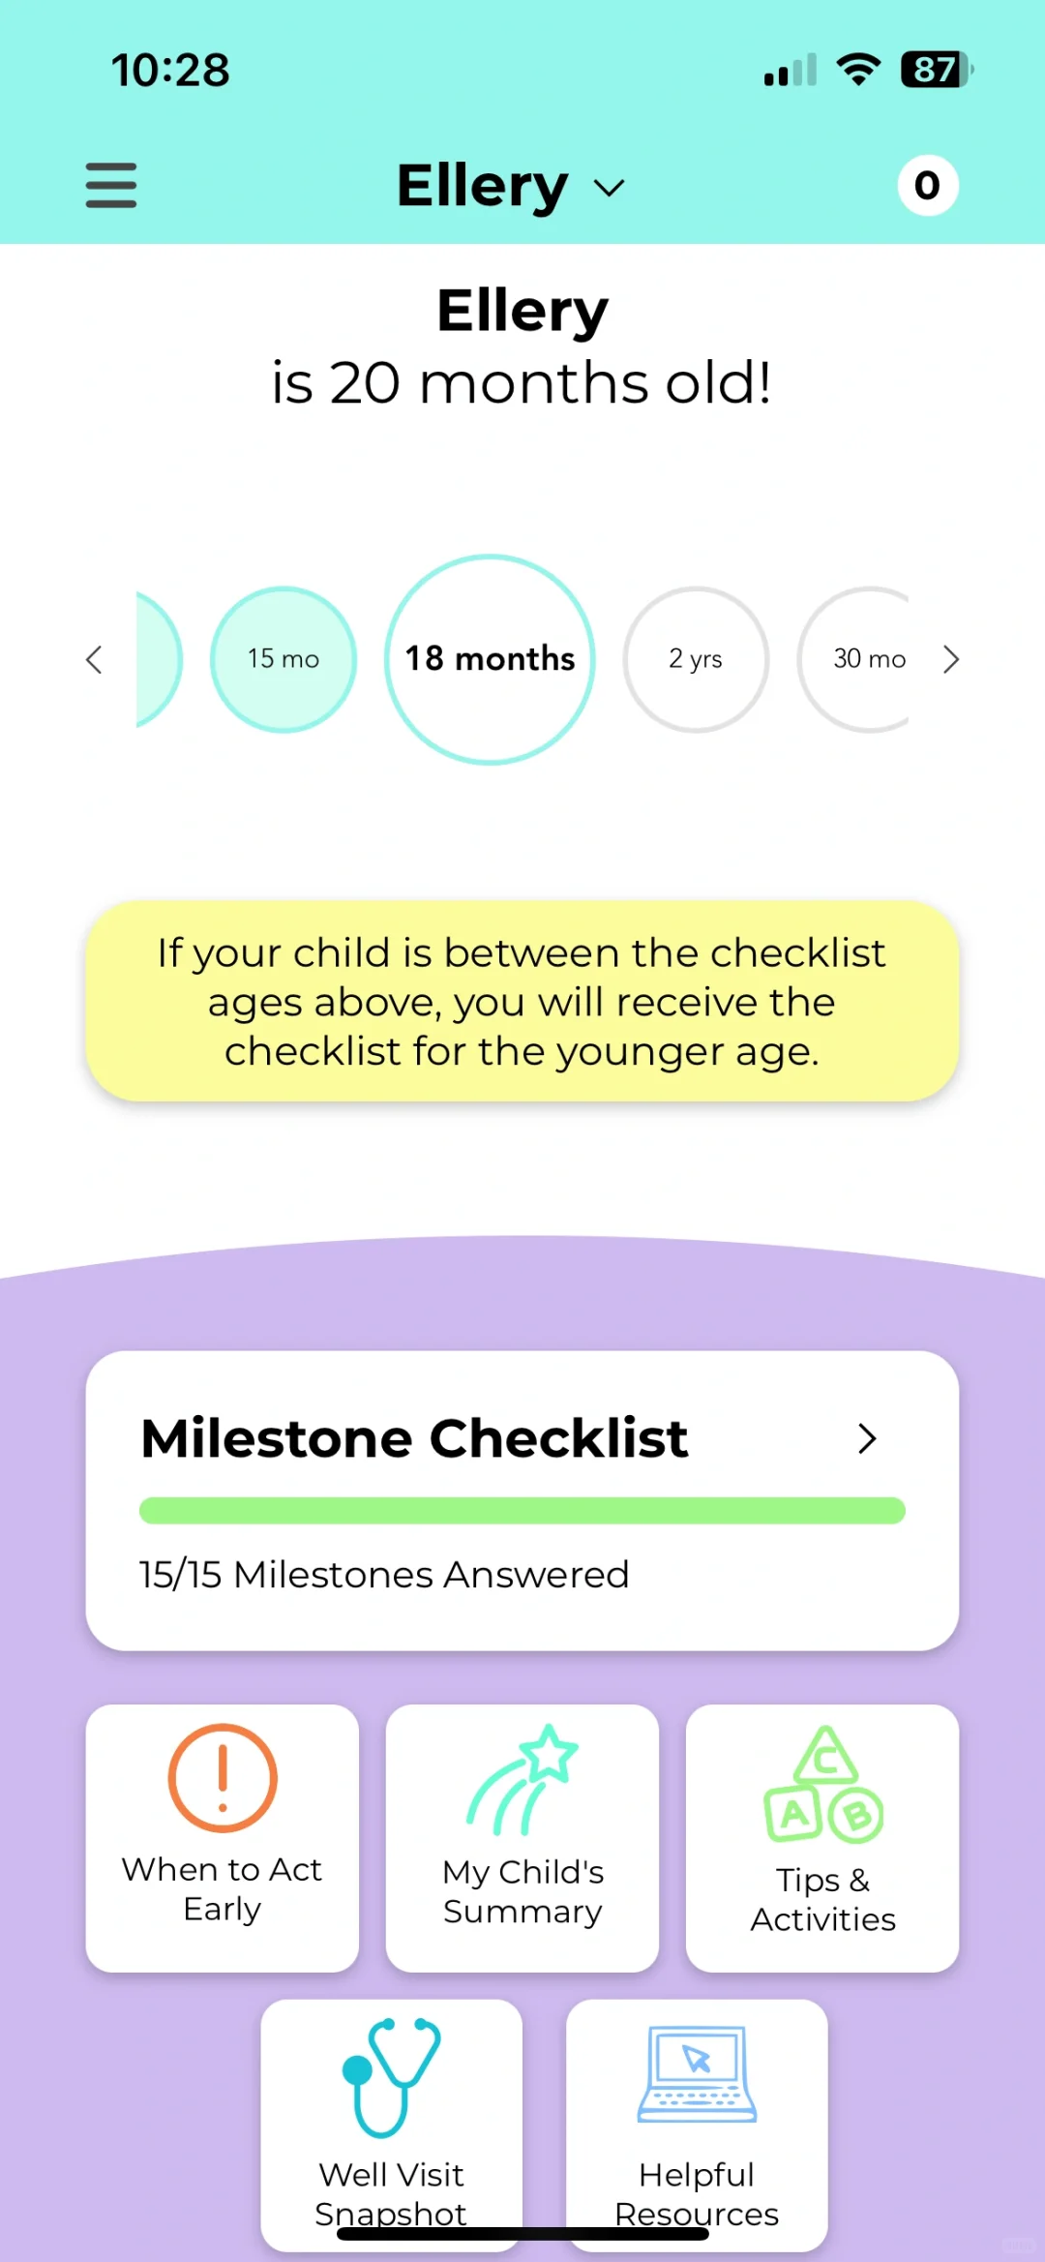Image resolution: width=1045 pixels, height=2262 pixels.
Task: Tap the green milestone progress bar
Action: tap(522, 1511)
